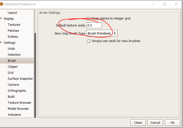Click the sidebar vertical scrollbar
The image size is (183, 128).
tap(35, 75)
